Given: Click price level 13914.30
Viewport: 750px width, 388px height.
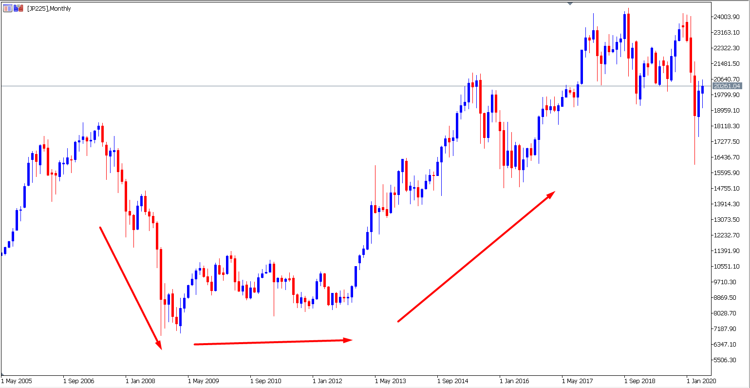Looking at the screenshot, I should click(x=727, y=204).
